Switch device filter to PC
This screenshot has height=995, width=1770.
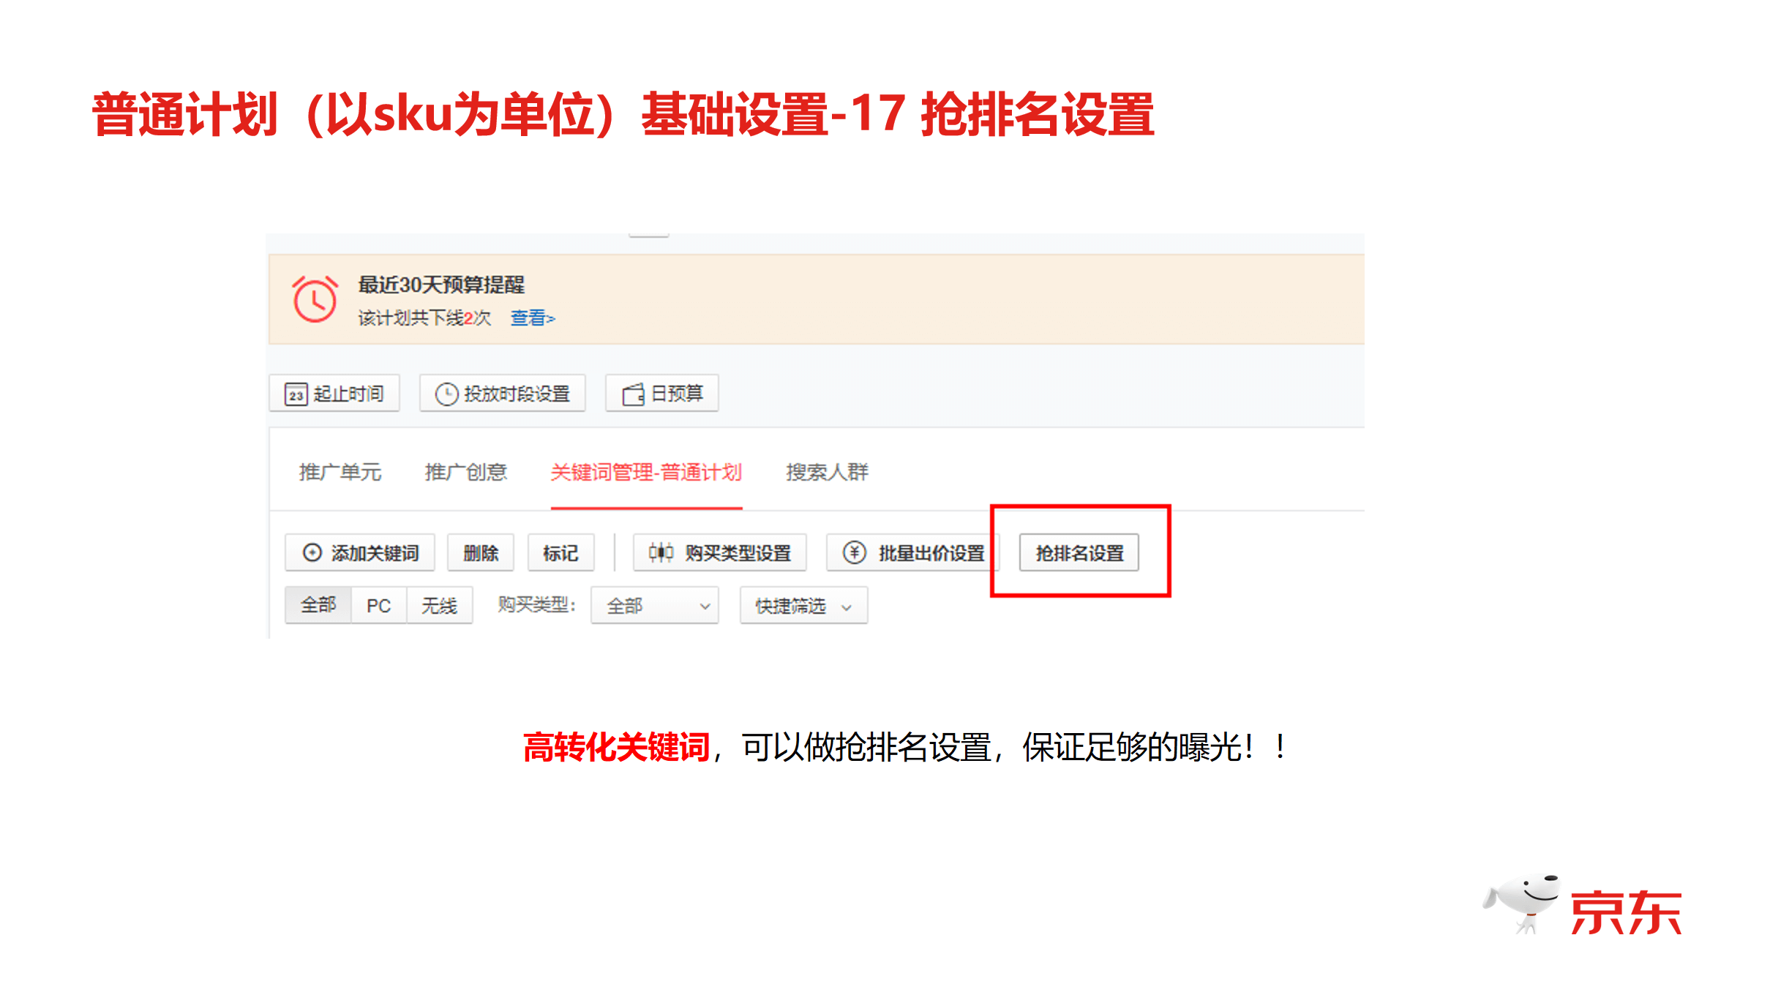(378, 606)
